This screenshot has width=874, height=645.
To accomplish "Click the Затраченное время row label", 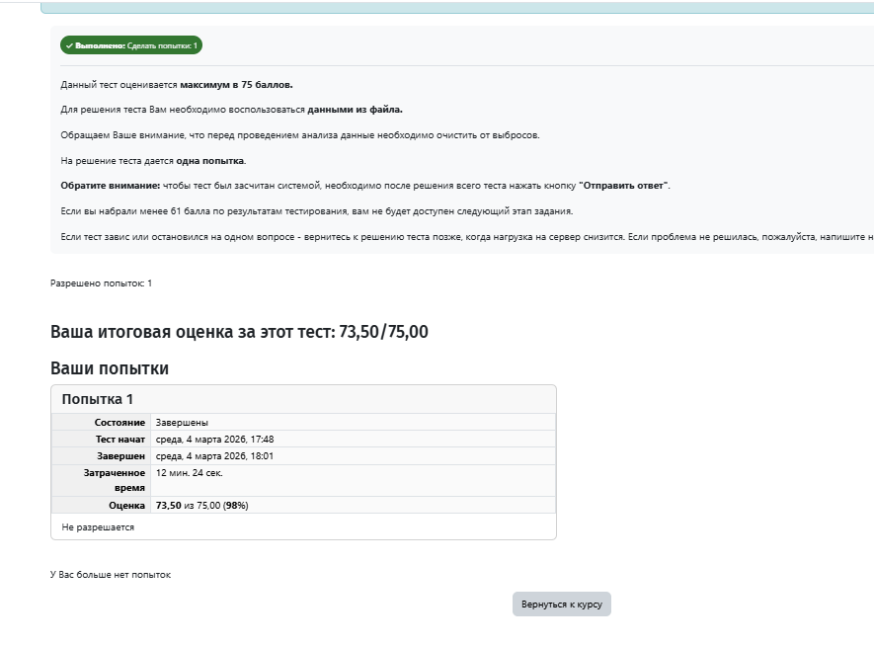I will [115, 480].
